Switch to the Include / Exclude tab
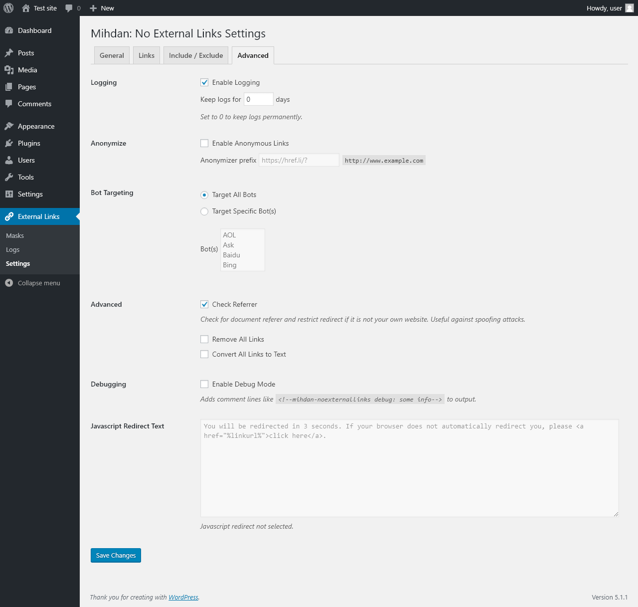This screenshot has height=607, width=638. click(x=196, y=55)
